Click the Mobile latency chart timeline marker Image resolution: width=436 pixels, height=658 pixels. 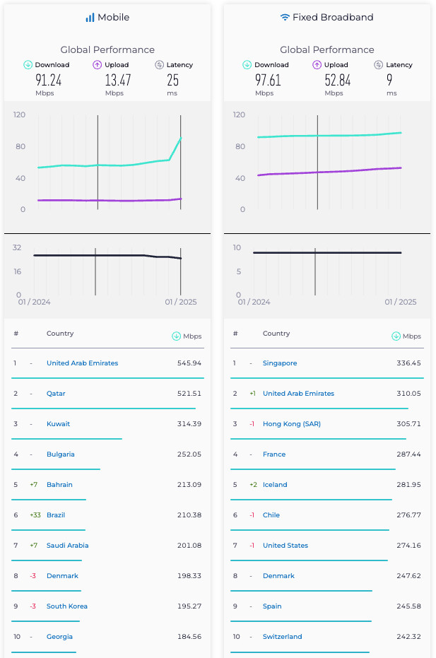pos(95,271)
